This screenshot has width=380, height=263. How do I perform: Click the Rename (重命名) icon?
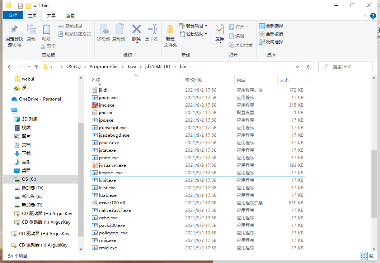151,29
